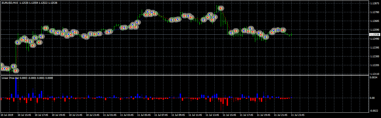Screen dimensions: 381x118
Task: Click the 10 Jul 23:45 time label
Action: (93, 115)
